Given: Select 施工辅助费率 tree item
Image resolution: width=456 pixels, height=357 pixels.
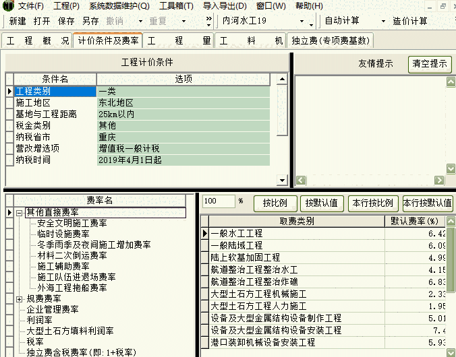Looking at the screenshot, I should pyautogui.click(x=63, y=266).
